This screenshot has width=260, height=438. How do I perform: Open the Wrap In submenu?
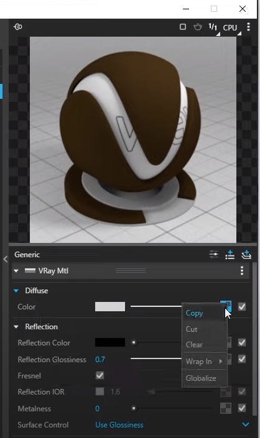coord(205,362)
